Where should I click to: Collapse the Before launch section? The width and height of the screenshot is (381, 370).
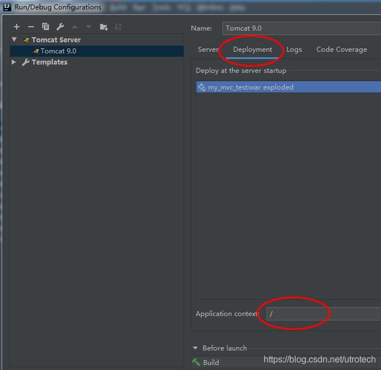195,348
